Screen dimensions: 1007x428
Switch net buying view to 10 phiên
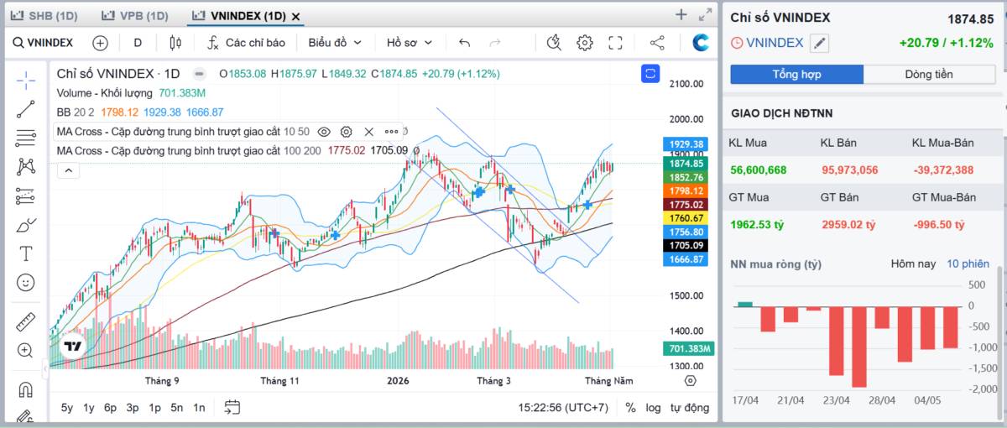(968, 264)
